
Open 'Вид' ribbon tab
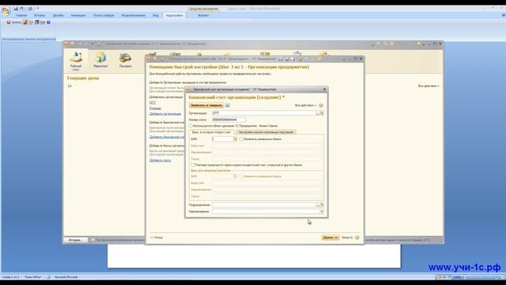(156, 15)
